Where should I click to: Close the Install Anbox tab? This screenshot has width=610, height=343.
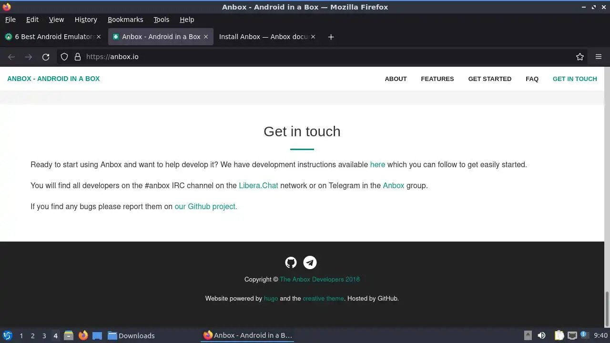click(313, 37)
